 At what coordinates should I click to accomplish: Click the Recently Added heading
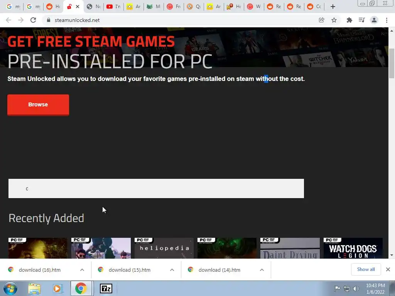46,218
